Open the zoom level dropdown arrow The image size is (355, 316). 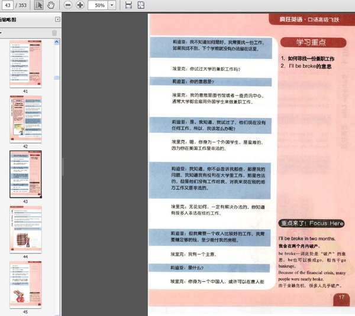click(x=112, y=5)
